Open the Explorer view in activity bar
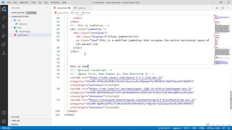 pos(4,9)
